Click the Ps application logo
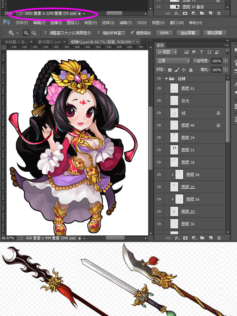 pos(6,22)
